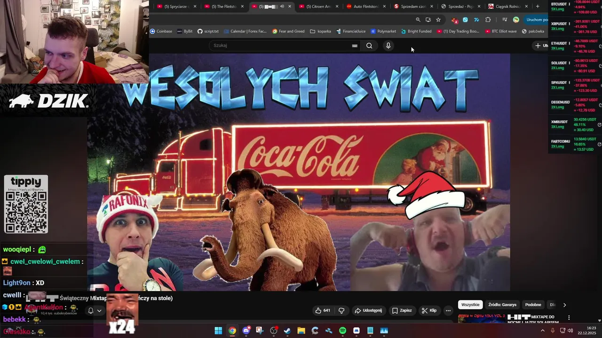Click the system tray volume speaker icon
Viewport: 602px width, 338px height.
tap(570, 330)
